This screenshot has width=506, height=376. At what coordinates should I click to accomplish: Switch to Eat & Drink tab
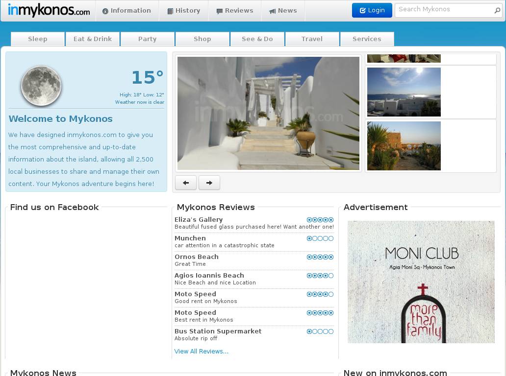(x=93, y=39)
